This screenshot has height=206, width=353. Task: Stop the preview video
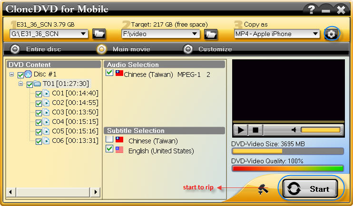point(255,130)
